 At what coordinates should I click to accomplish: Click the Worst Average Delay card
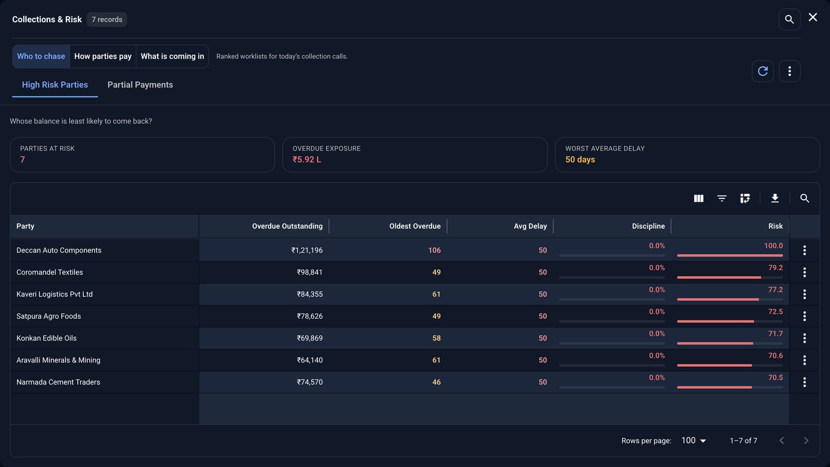(x=687, y=155)
